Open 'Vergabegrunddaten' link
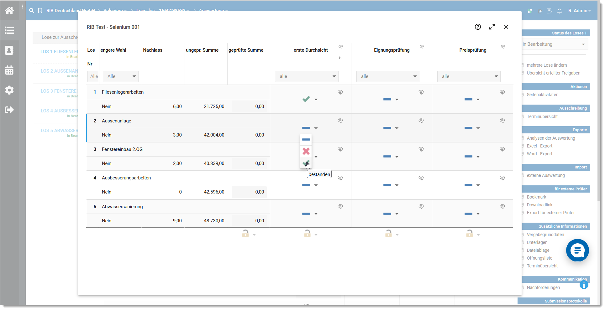The height and width of the screenshot is (310, 605). pos(545,235)
